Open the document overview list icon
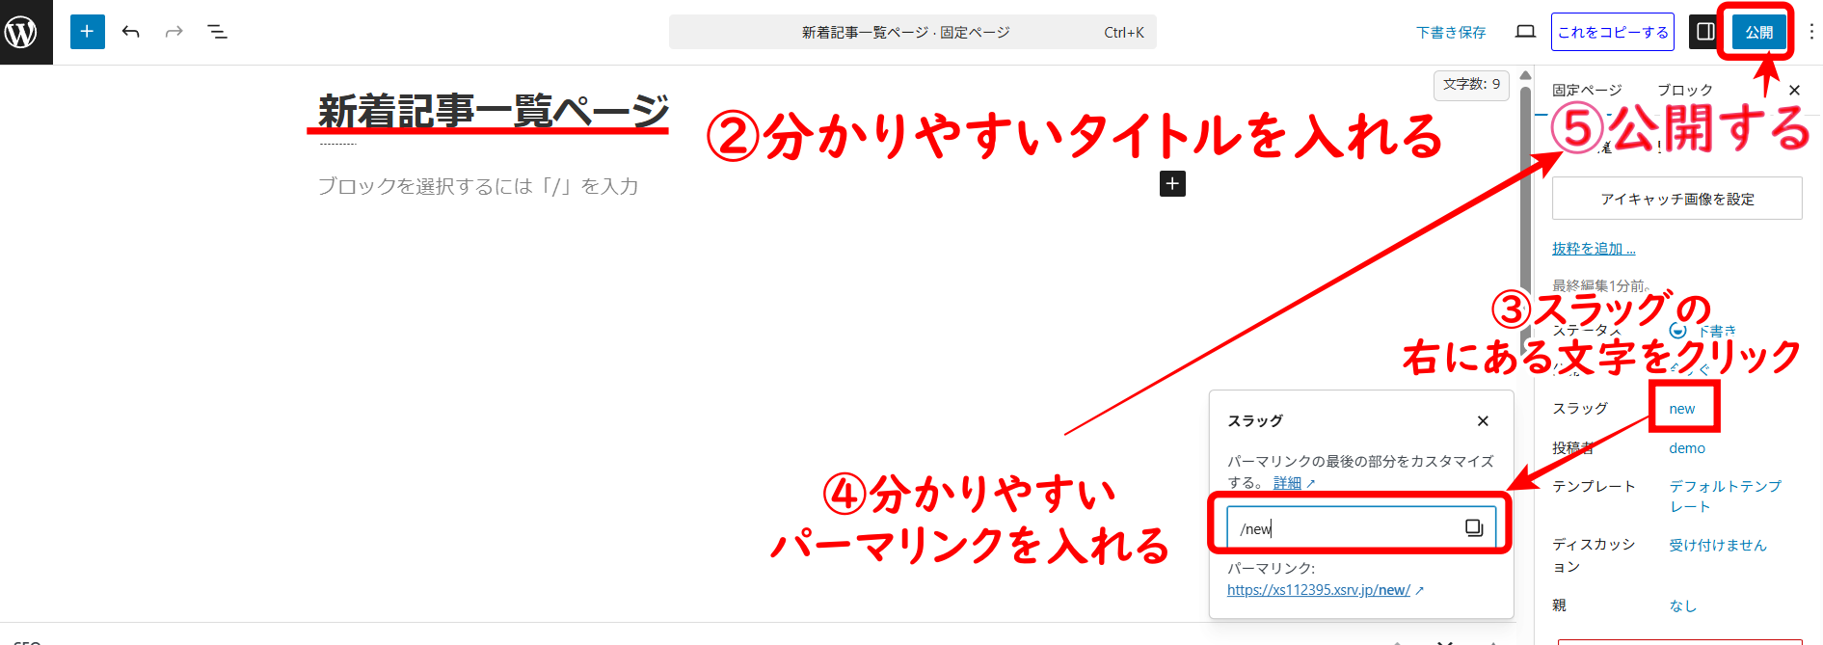This screenshot has height=645, width=1823. coord(218,32)
